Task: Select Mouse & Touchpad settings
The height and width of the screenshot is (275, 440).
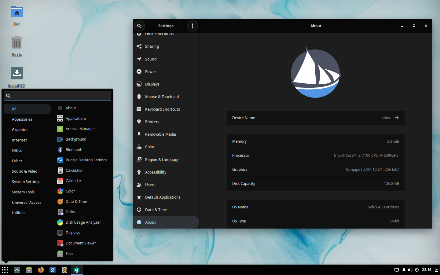Action: pos(166,97)
